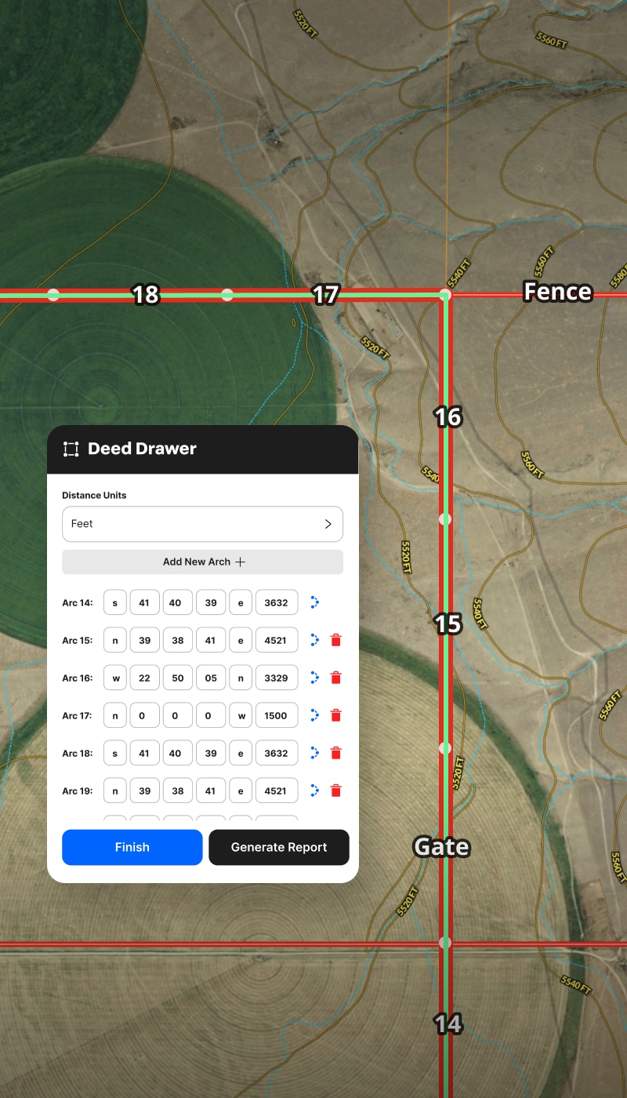
Task: Click Arc 16 seconds field 05
Action: [211, 678]
